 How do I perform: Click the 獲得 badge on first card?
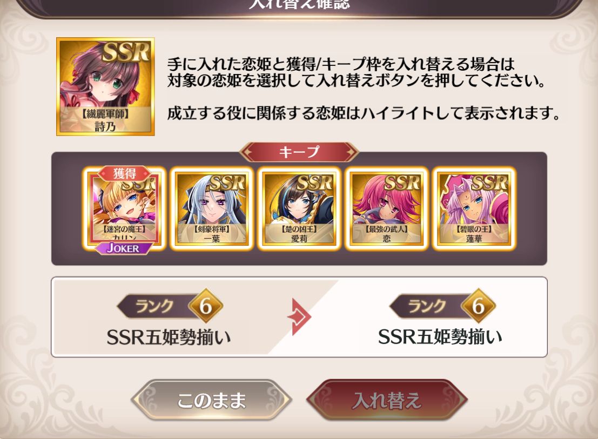click(x=124, y=174)
